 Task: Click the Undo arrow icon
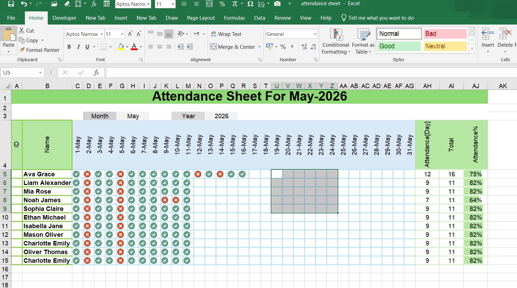tap(24, 4)
